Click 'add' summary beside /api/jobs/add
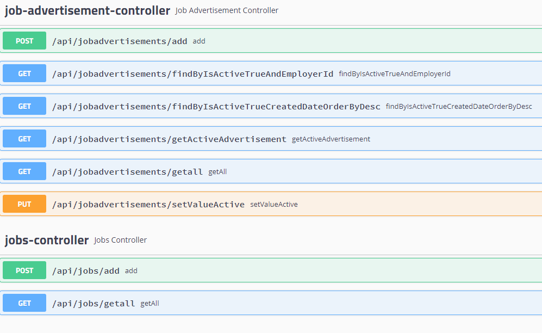 click(132, 271)
